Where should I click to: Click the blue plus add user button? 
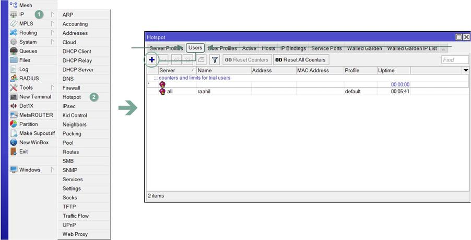[151, 60]
